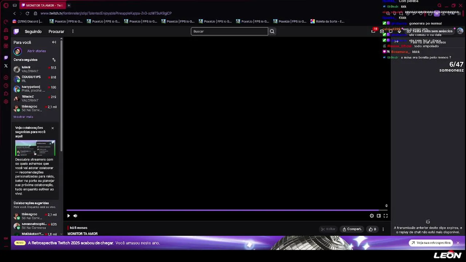This screenshot has width=466, height=262.
Task: Open first Poxel.io bookmark
Action: (x=66, y=21)
